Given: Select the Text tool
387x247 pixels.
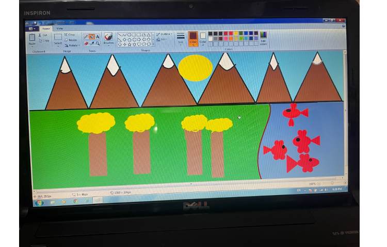Looking at the screenshot, I should point(98,37).
